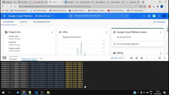169x95 pixels.
Task: Close the Cloud Shell panel
Action: tap(165, 58)
